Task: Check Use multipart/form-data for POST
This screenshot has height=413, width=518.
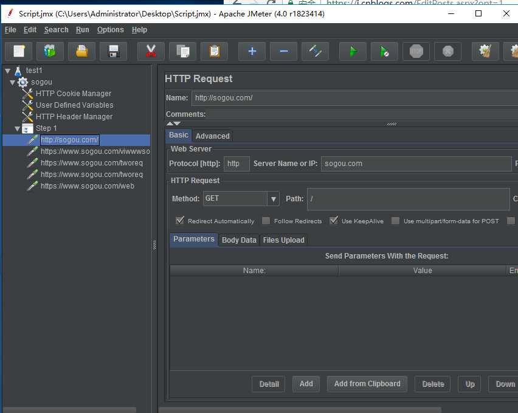Action: (x=395, y=221)
